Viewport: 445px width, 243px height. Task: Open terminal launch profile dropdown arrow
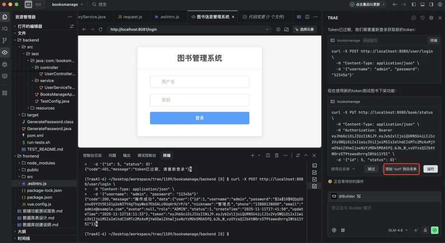click(259, 155)
